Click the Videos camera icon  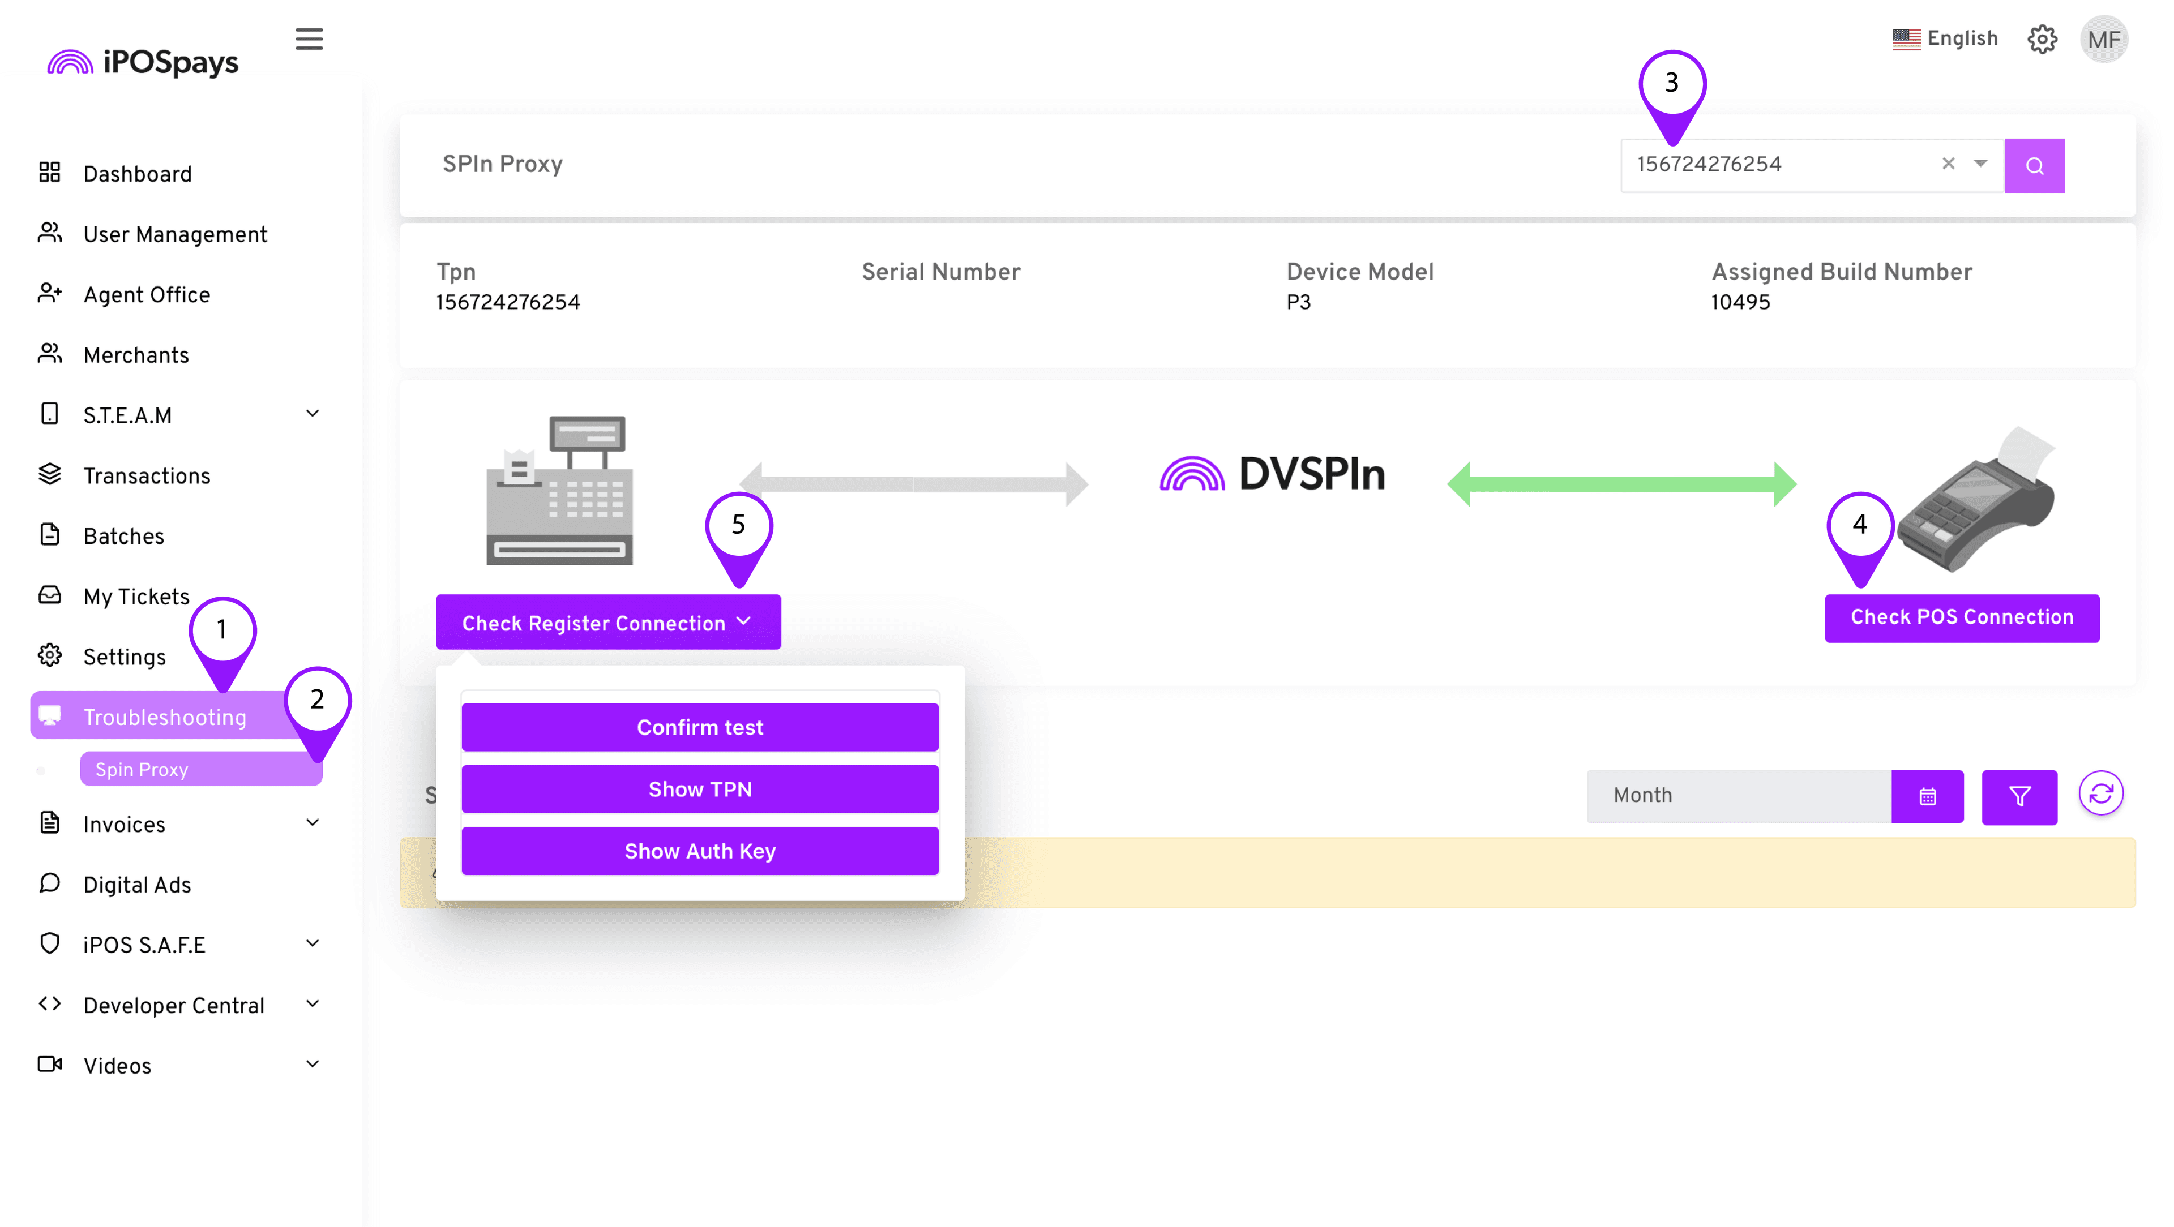point(50,1064)
